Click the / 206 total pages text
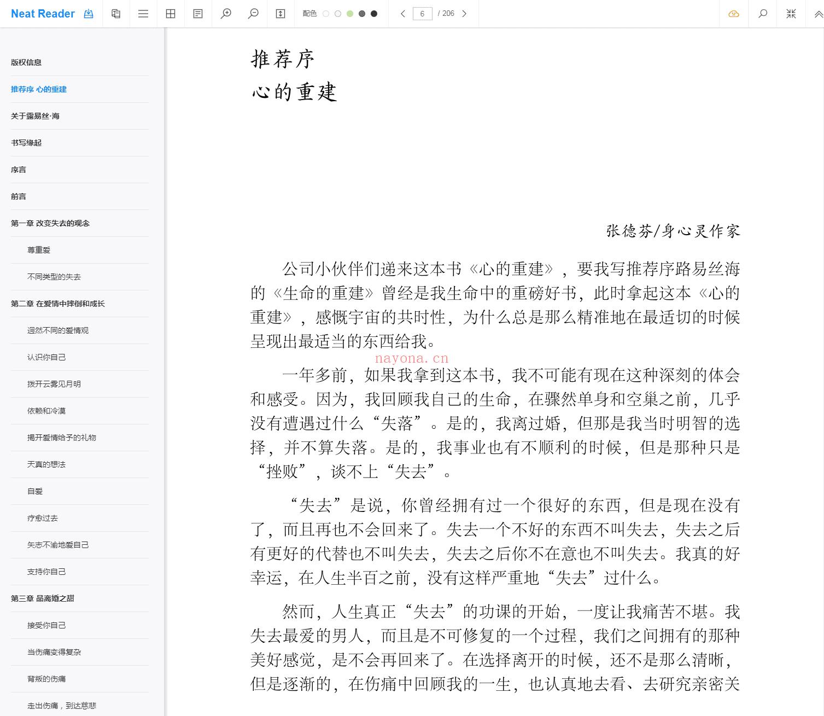The height and width of the screenshot is (716, 824). (x=446, y=14)
